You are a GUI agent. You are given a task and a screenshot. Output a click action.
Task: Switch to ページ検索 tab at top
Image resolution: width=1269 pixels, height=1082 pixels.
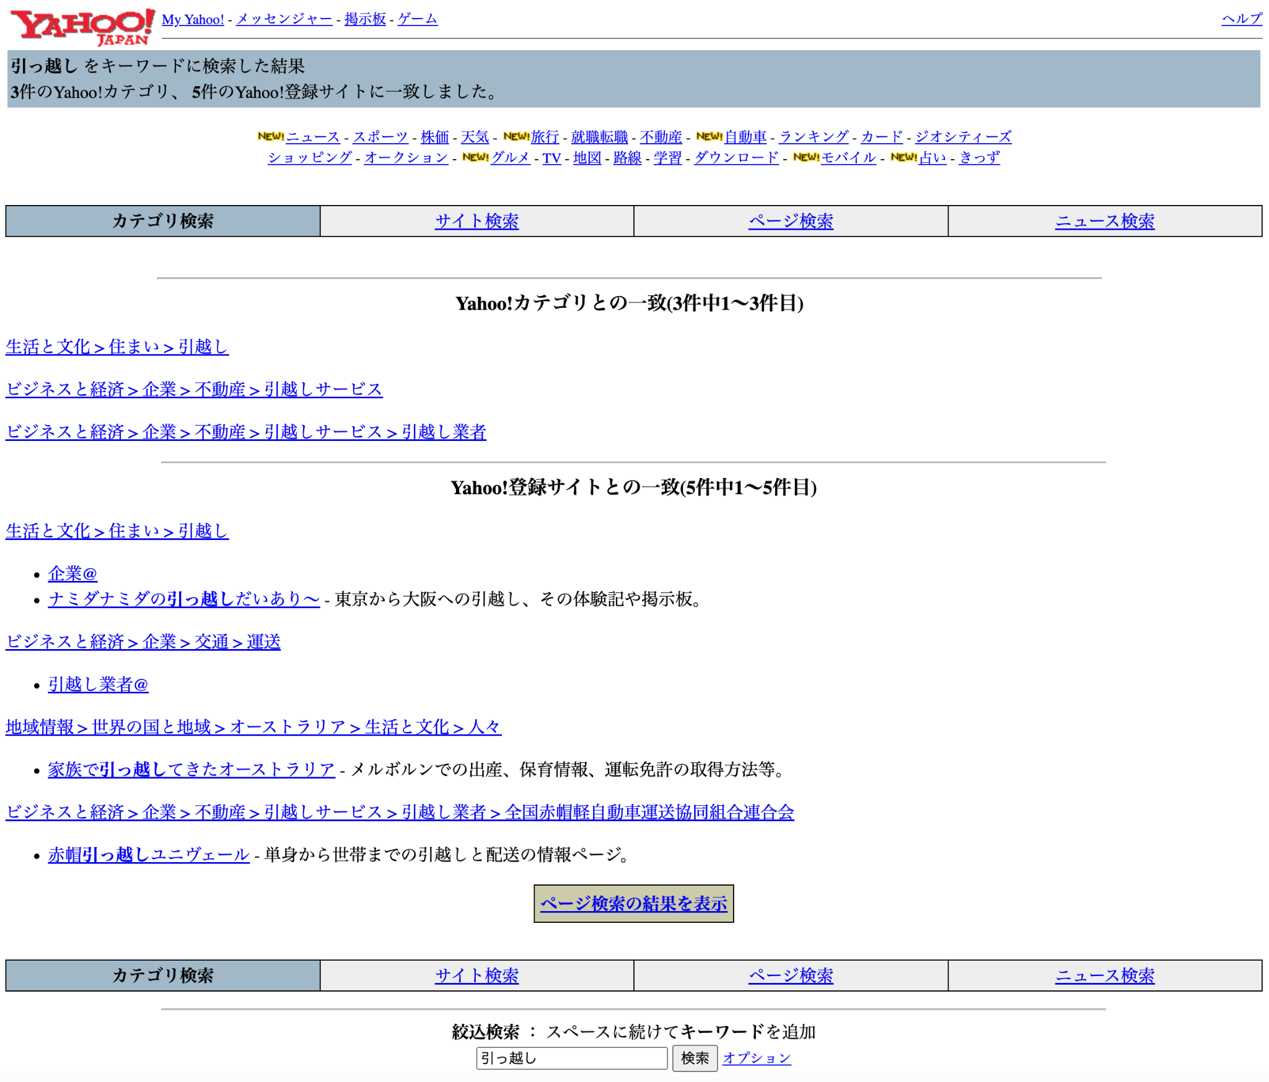(791, 221)
